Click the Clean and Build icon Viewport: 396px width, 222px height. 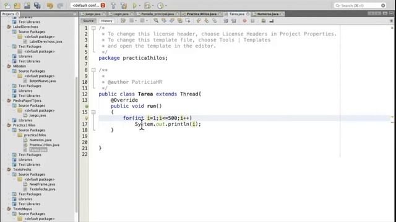click(124, 6)
